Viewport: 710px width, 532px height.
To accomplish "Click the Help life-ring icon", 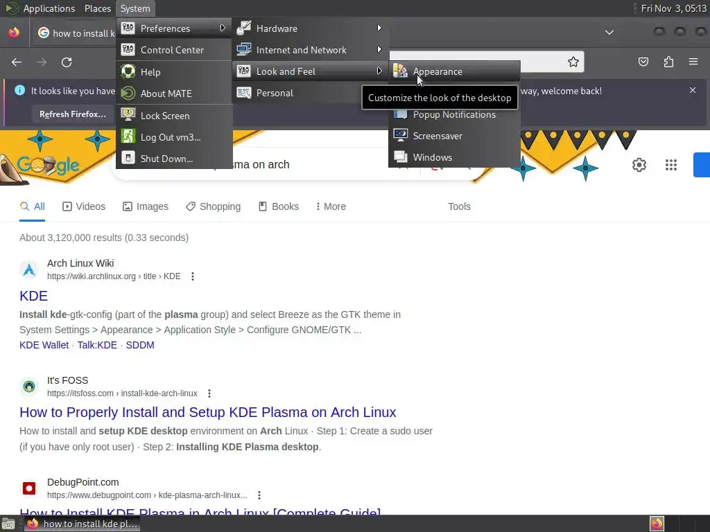I will coord(128,71).
